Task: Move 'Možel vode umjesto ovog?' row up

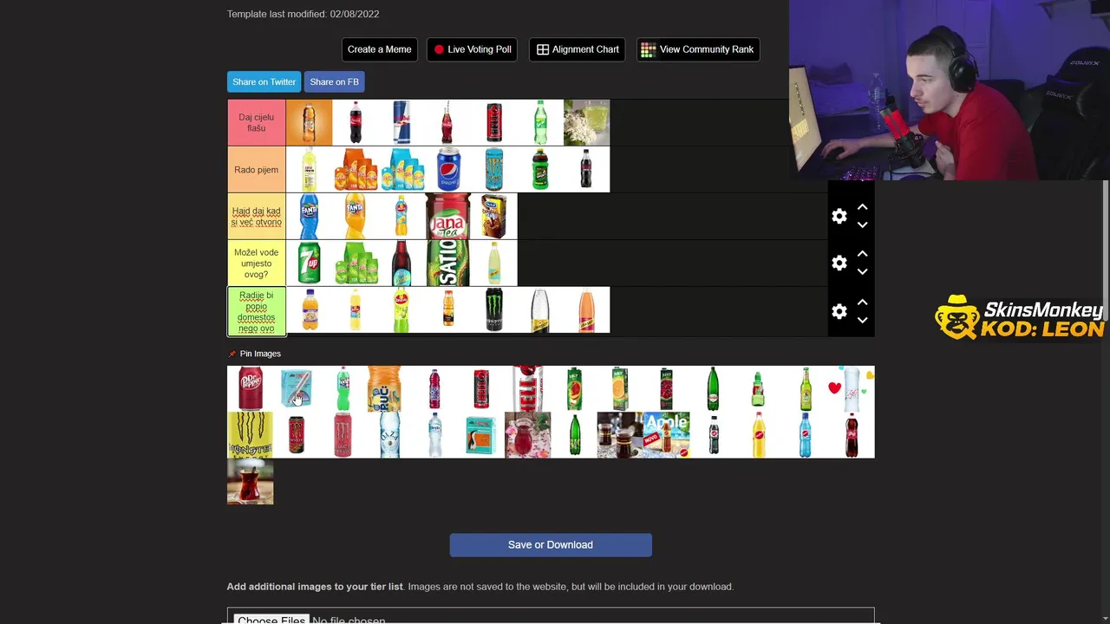Action: [x=862, y=254]
